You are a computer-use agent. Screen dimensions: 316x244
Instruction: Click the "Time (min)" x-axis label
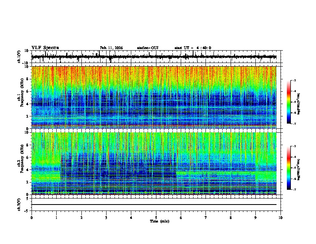pos(160,221)
